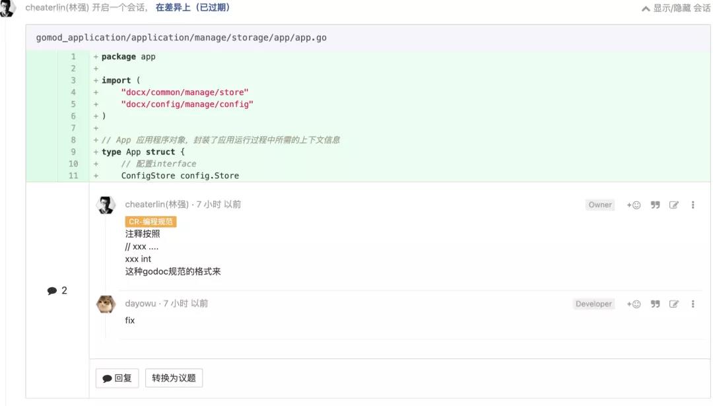
Task: Edit cheaterlin's comment
Action: point(674,205)
